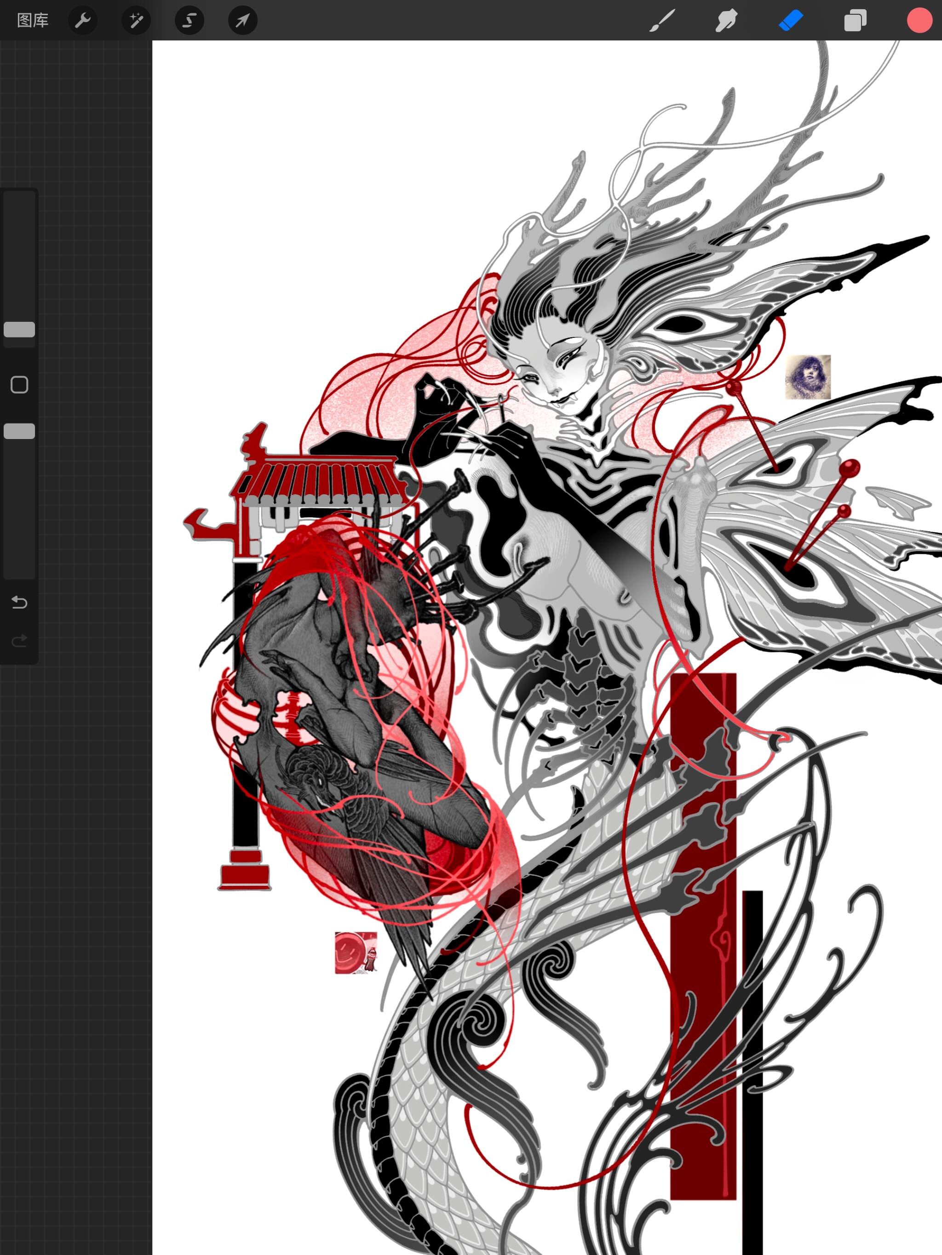This screenshot has width=942, height=1255.
Task: Select the Smudge tool
Action: tap(726, 20)
